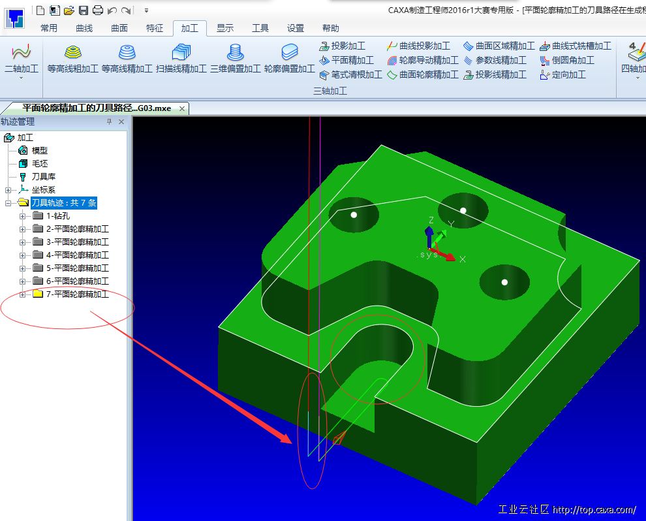
Task: Click the Undo arrow icon
Action: point(112,10)
